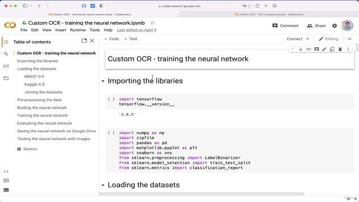Open Code snippets panel icon
Screen dimensions: 359x202
pos(6,171)
